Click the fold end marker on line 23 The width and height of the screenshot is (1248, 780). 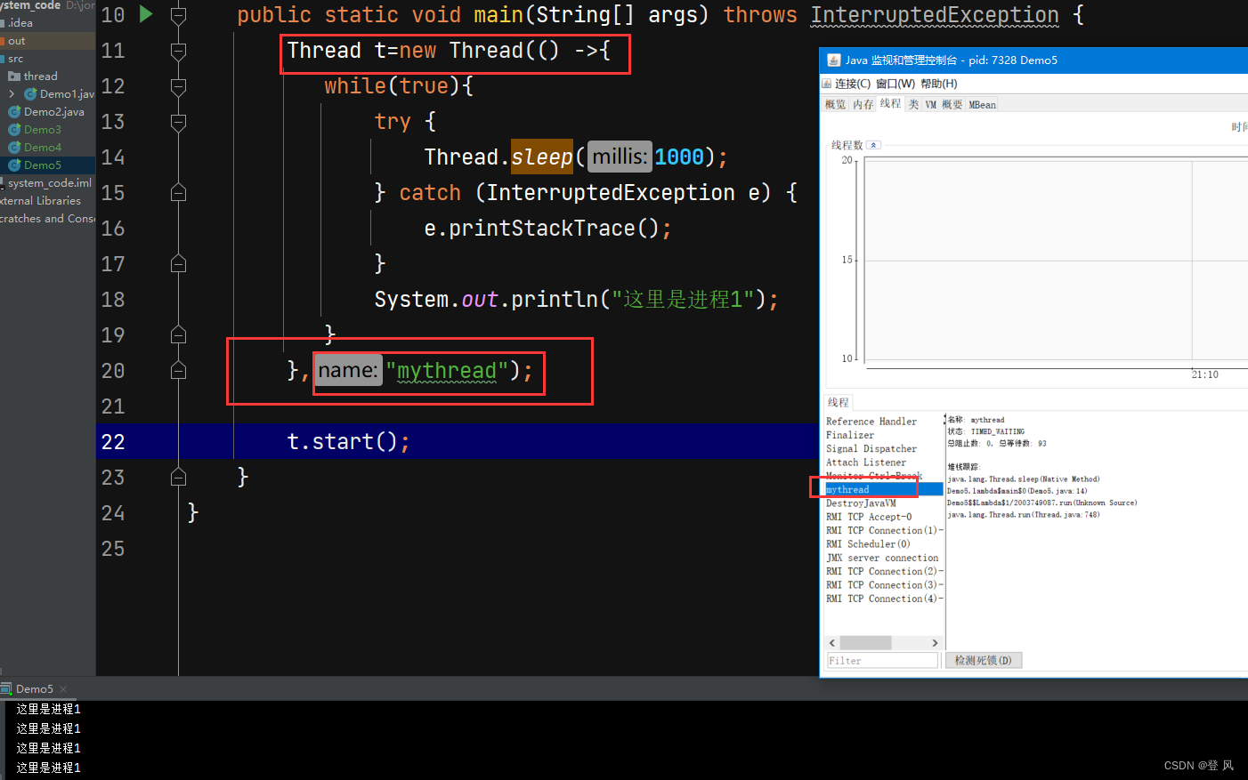coord(178,478)
